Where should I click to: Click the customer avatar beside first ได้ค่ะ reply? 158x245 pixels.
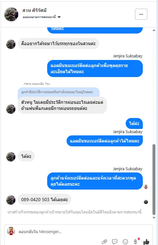tap(11, 157)
